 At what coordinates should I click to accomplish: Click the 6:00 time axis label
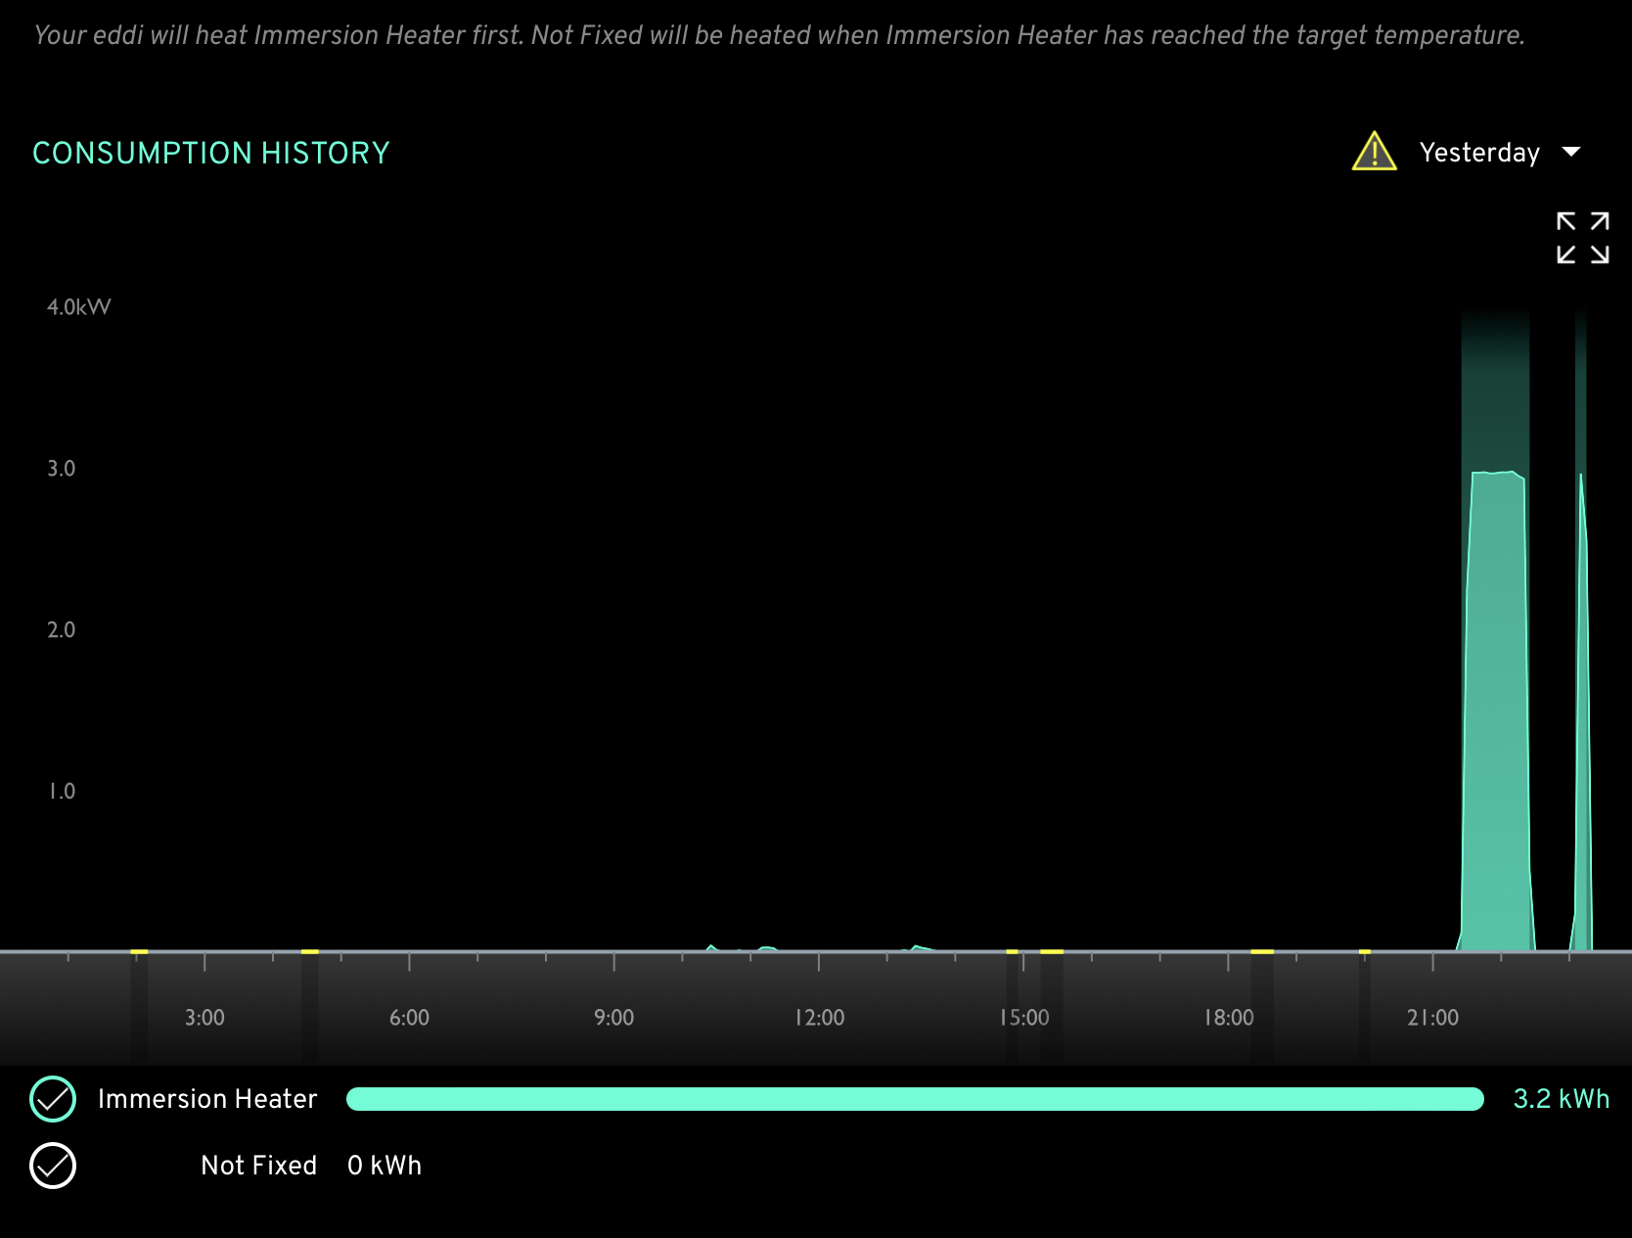409,1018
